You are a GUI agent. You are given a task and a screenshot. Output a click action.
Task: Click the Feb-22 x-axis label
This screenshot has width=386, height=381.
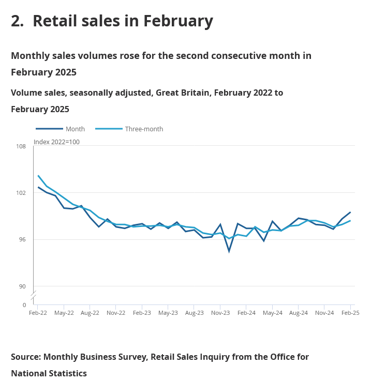click(38, 313)
